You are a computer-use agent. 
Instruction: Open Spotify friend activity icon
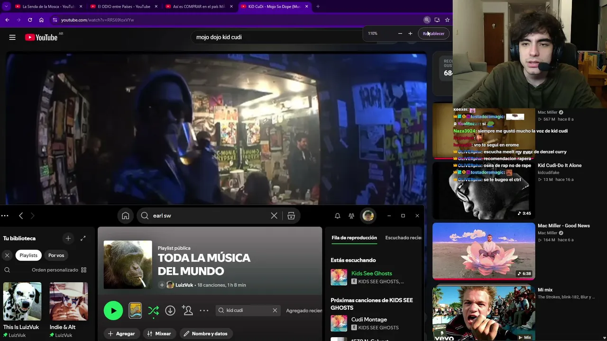[x=351, y=215]
